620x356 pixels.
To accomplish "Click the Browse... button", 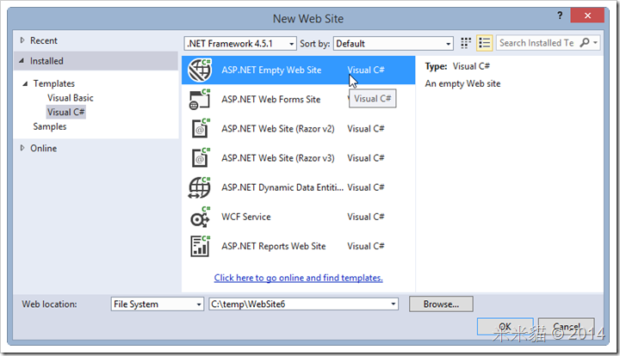I will 441,304.
